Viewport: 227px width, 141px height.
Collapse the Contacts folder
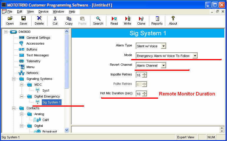coord(14,108)
